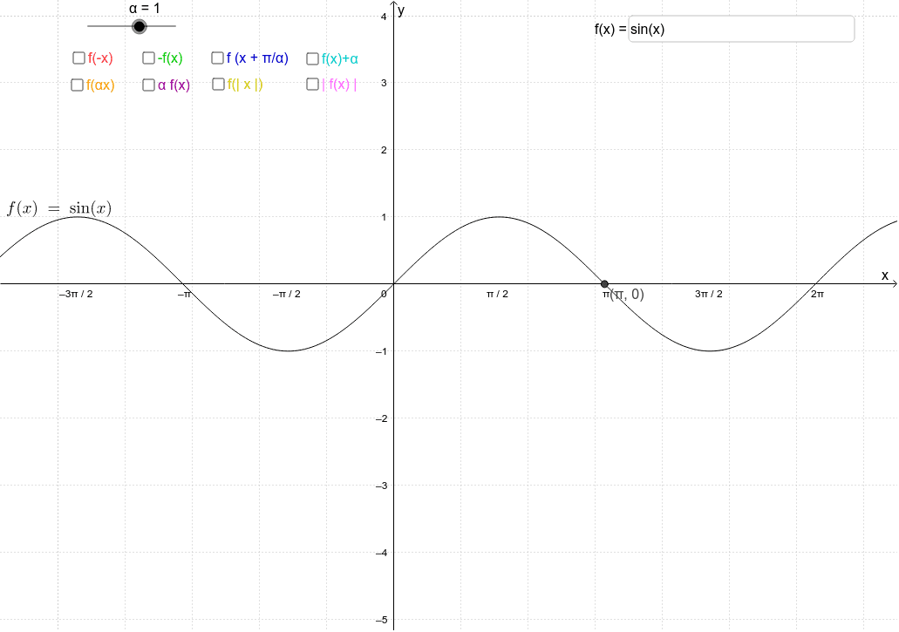The width and height of the screenshot is (899, 632).
Task: Click the –3π / 2 x-axis tick label
Action: coord(76,294)
